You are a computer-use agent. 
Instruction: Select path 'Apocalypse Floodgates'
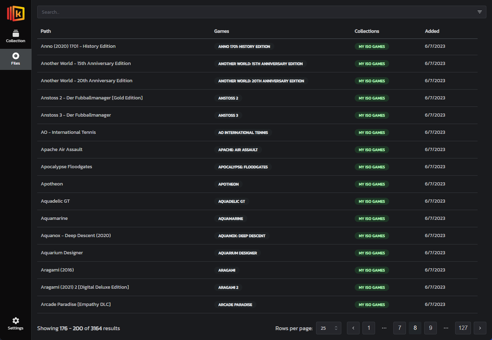(x=66, y=167)
